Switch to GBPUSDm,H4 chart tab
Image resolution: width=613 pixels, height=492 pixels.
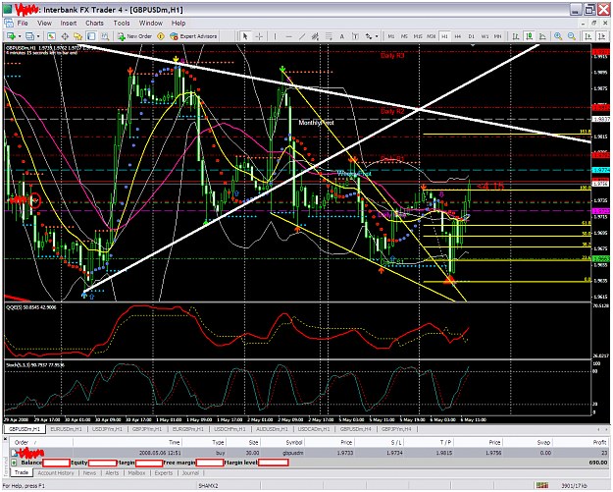pyautogui.click(x=355, y=429)
